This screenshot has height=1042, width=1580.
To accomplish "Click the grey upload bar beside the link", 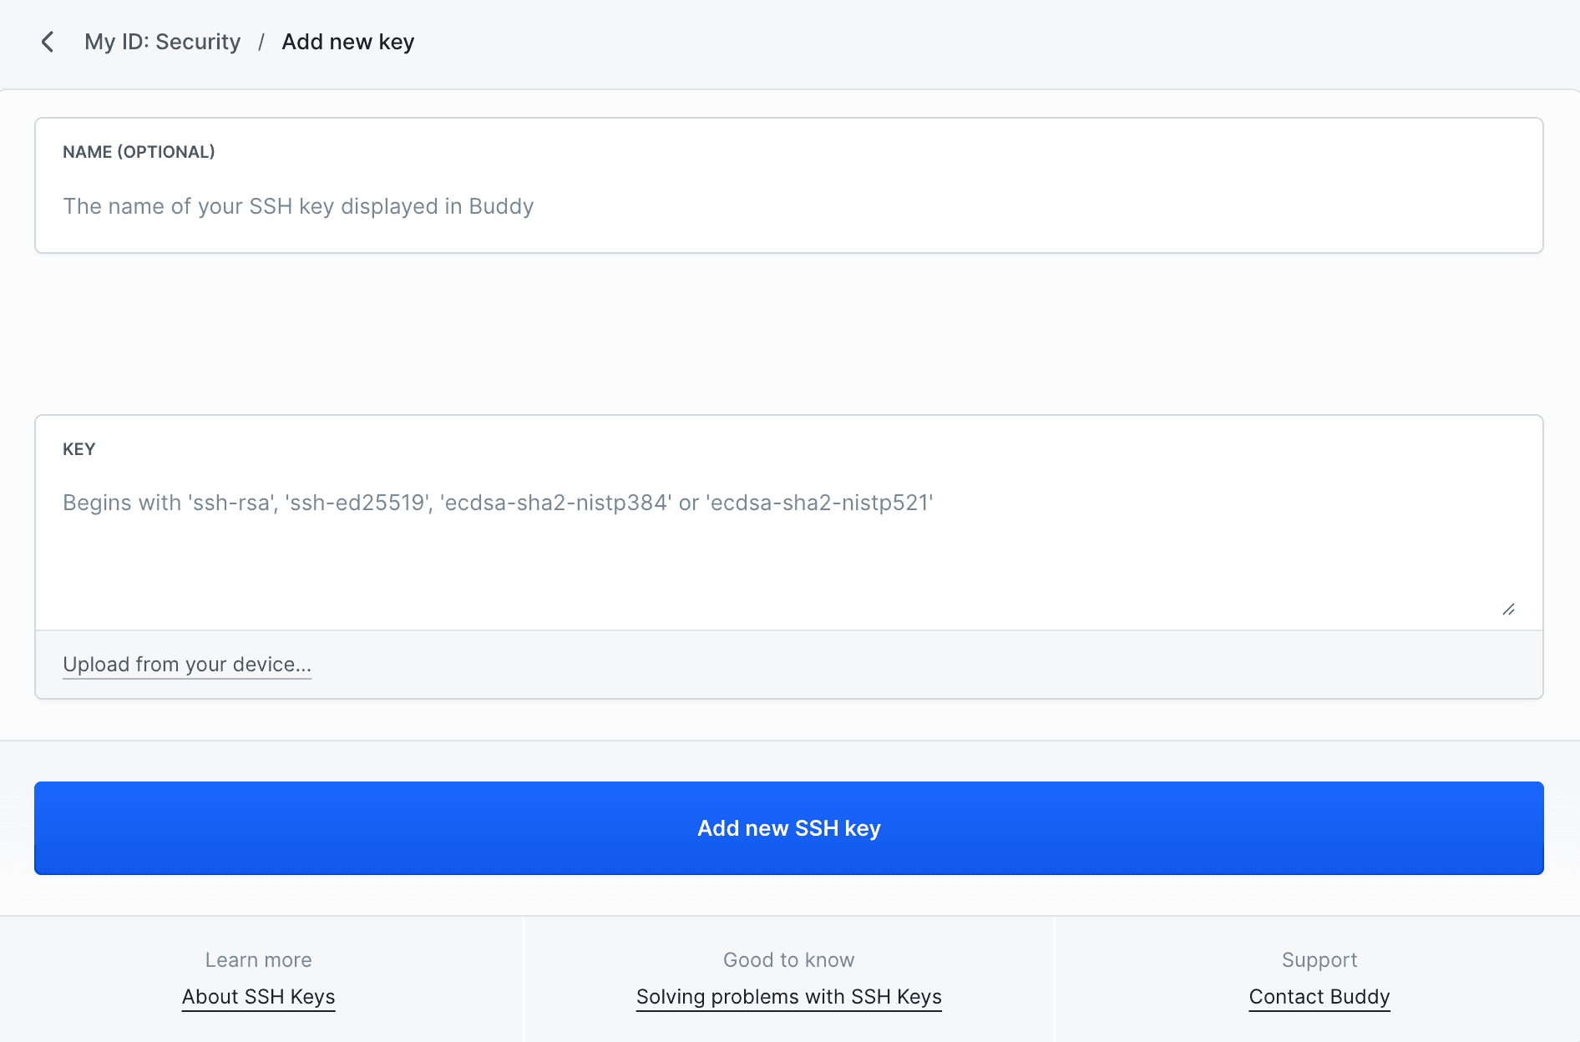I will (x=919, y=665).
